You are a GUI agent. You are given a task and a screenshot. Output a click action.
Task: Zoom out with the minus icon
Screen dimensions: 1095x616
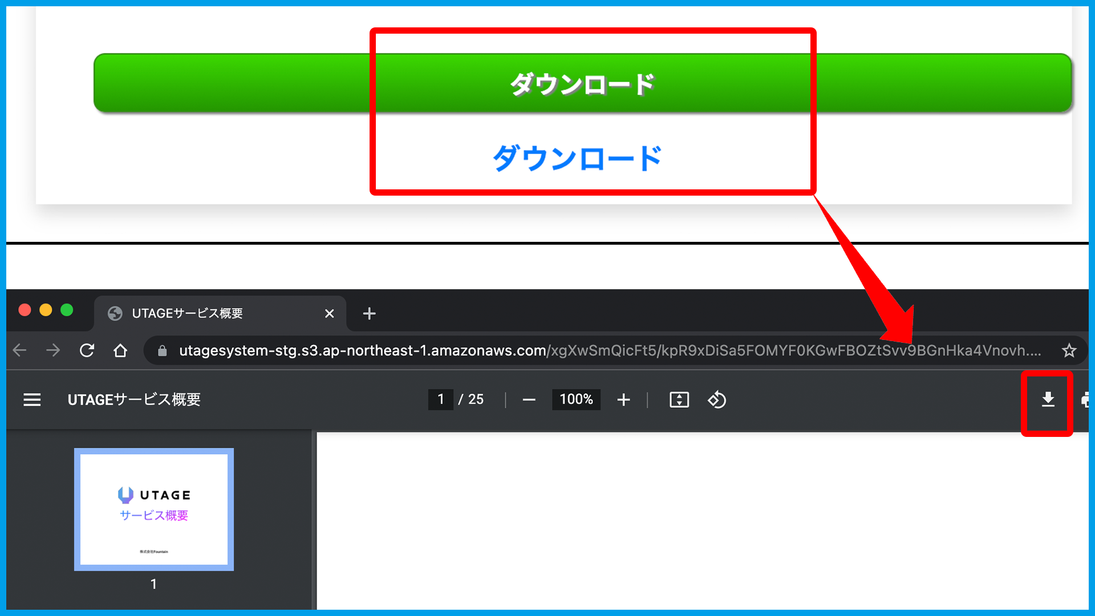[x=529, y=400]
